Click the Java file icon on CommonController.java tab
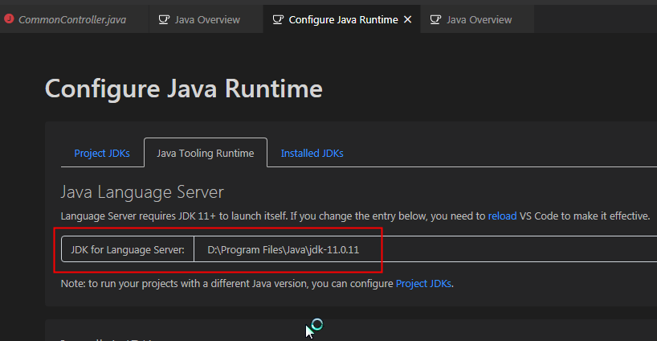 click(x=9, y=19)
